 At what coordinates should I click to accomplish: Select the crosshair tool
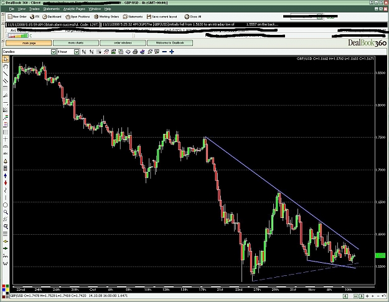coord(6,139)
